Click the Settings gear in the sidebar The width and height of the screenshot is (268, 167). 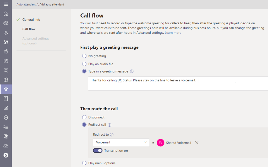pos(6,117)
